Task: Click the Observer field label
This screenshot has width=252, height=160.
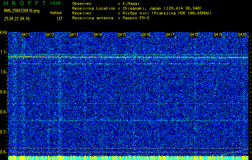Action: 82,3
